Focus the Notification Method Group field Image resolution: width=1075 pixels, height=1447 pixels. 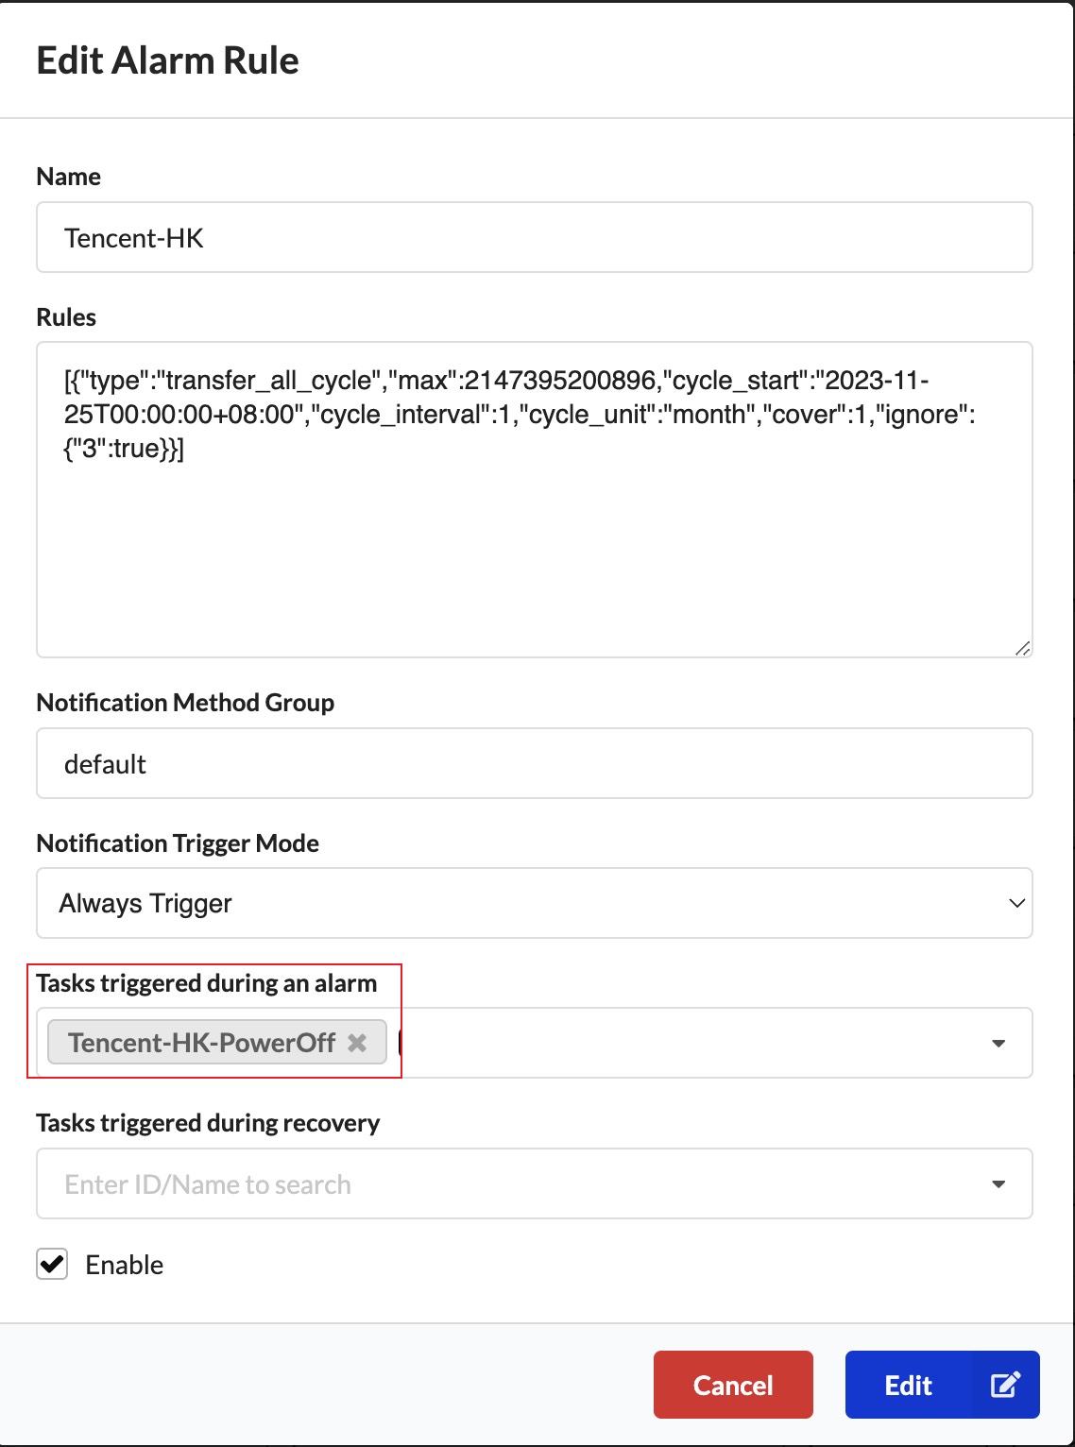534,763
